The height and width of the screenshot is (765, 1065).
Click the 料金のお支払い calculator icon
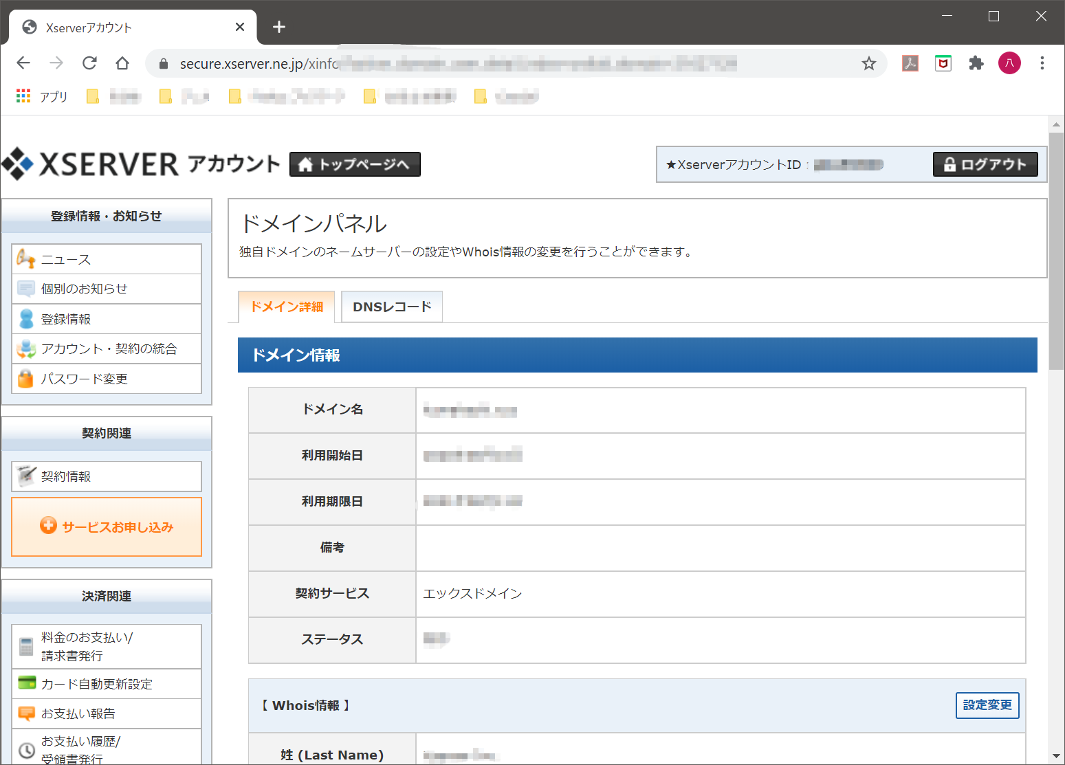tap(26, 646)
